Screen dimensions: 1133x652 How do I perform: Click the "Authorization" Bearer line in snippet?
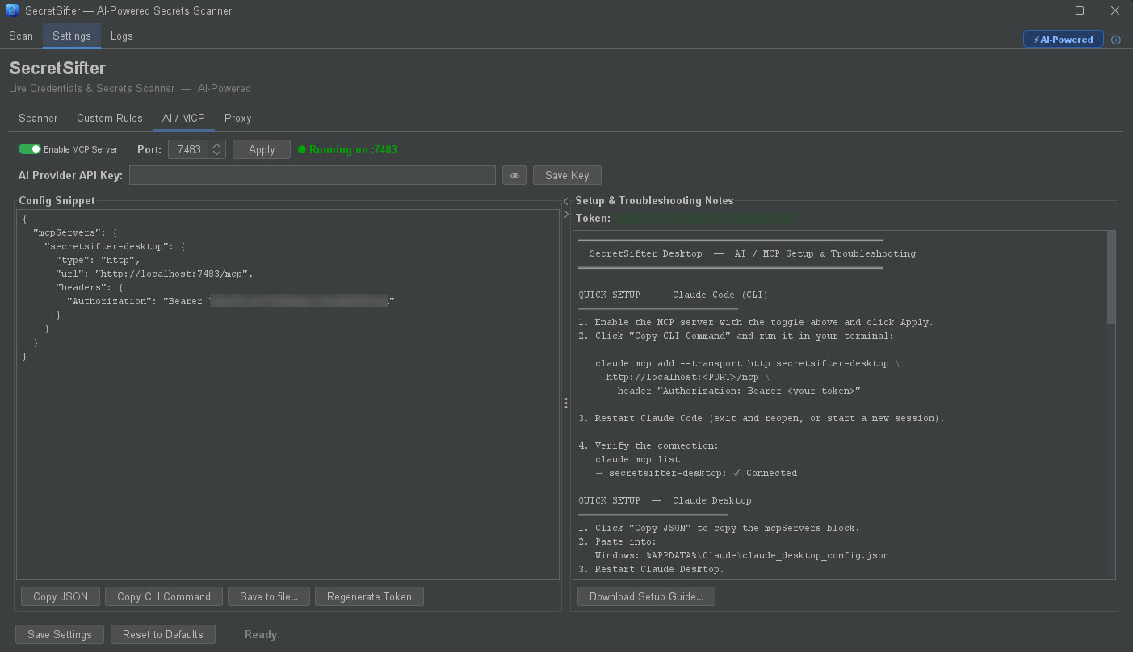(x=230, y=301)
